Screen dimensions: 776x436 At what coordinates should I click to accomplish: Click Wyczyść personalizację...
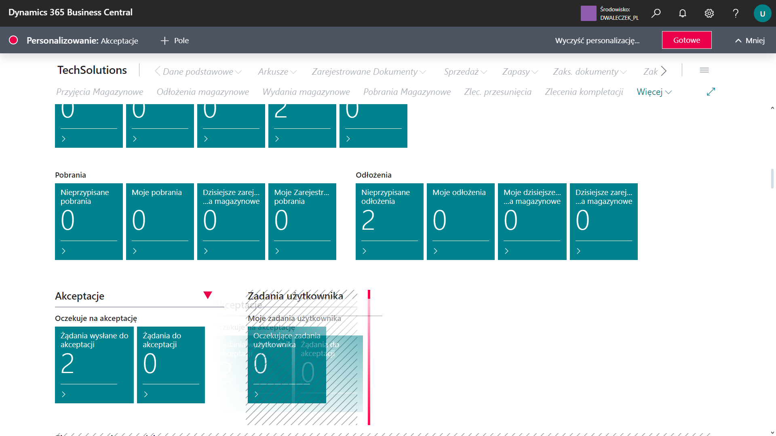[597, 40]
